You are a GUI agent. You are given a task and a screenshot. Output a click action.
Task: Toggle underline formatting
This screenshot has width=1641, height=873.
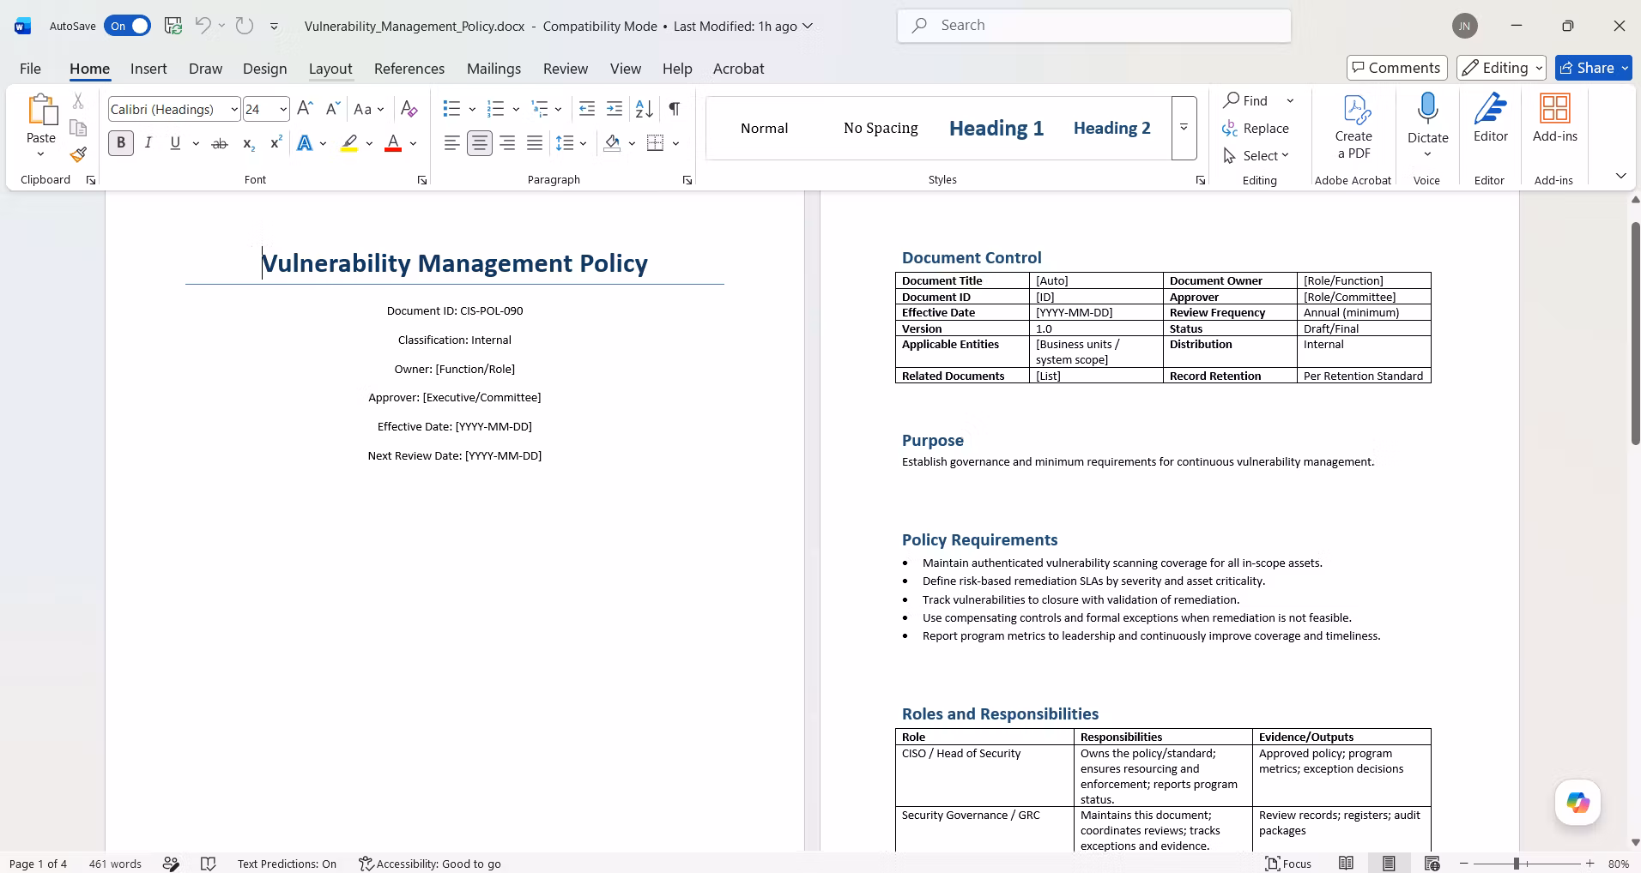tap(175, 143)
